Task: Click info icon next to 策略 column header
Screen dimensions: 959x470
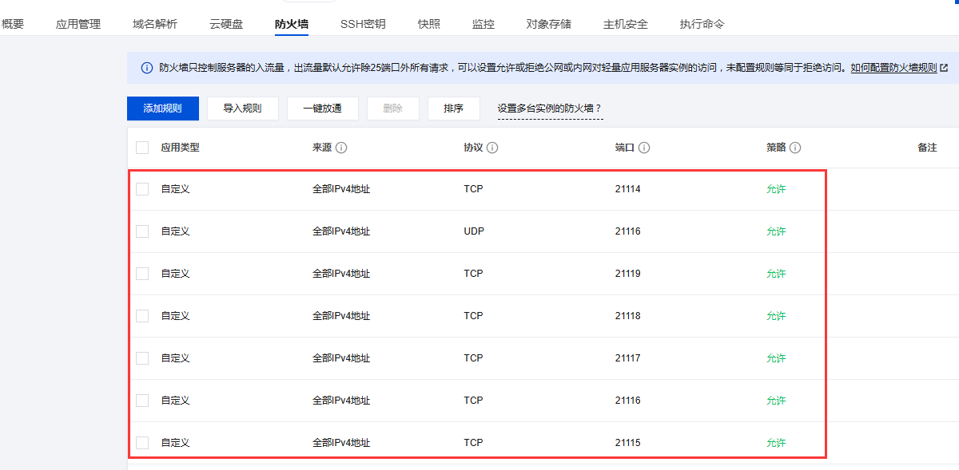Action: (795, 148)
